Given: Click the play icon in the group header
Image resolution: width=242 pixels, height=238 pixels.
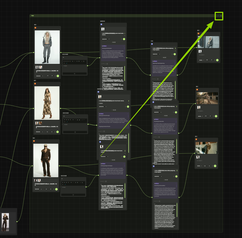Looking at the screenshot, I should click(218, 16).
